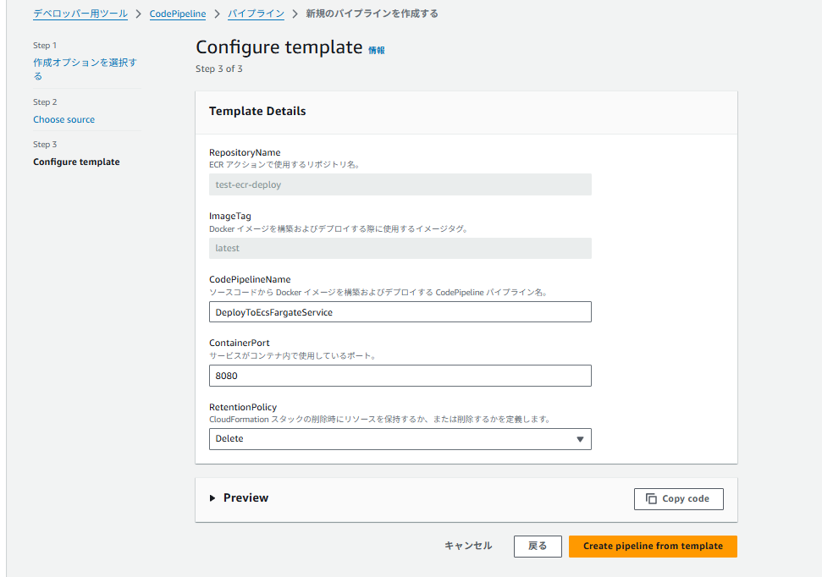
Task: Click the Step 3 of 3 text
Action: pyautogui.click(x=219, y=69)
